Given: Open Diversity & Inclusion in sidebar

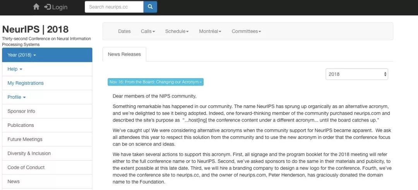Looking at the screenshot, I should pyautogui.click(x=47, y=154).
